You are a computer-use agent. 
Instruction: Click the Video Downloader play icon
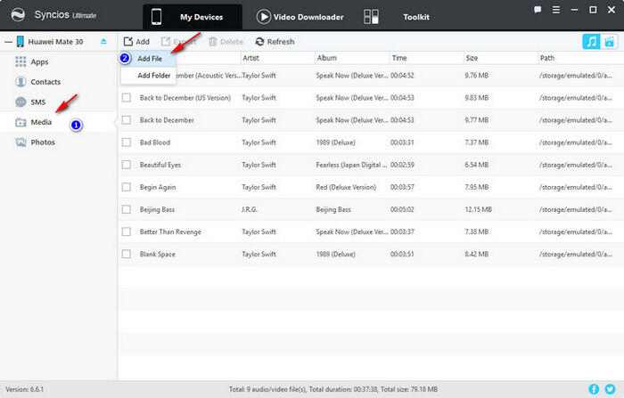[x=263, y=17]
